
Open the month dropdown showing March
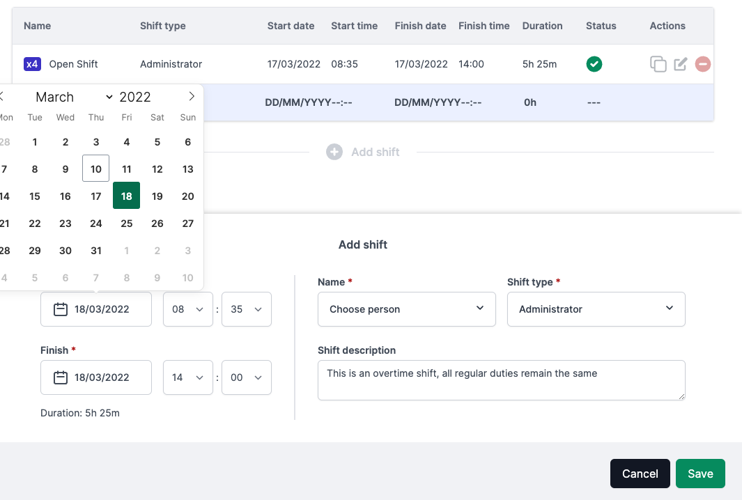(x=74, y=97)
